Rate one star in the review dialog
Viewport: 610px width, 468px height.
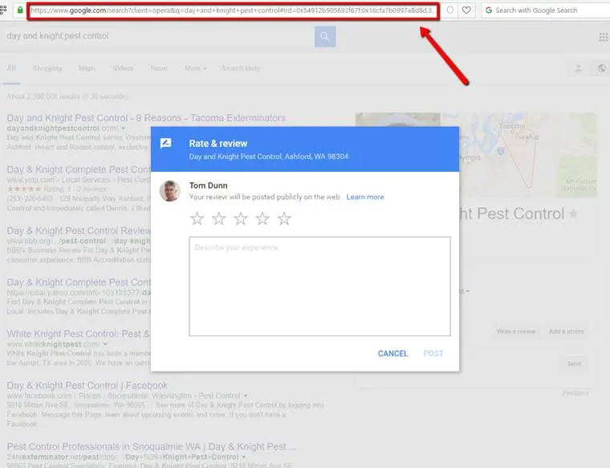click(197, 218)
